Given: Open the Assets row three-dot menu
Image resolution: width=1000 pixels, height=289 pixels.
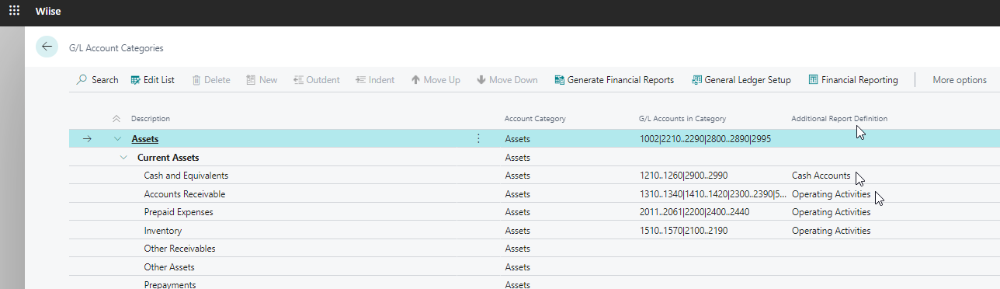Looking at the screenshot, I should pyautogui.click(x=478, y=139).
